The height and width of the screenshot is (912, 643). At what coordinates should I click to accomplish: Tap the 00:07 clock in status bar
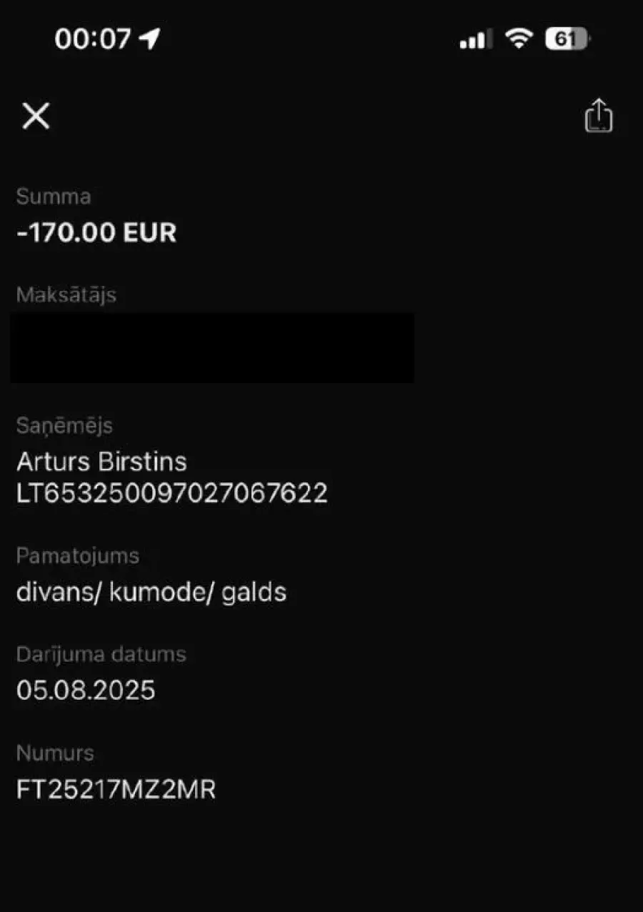click(92, 39)
